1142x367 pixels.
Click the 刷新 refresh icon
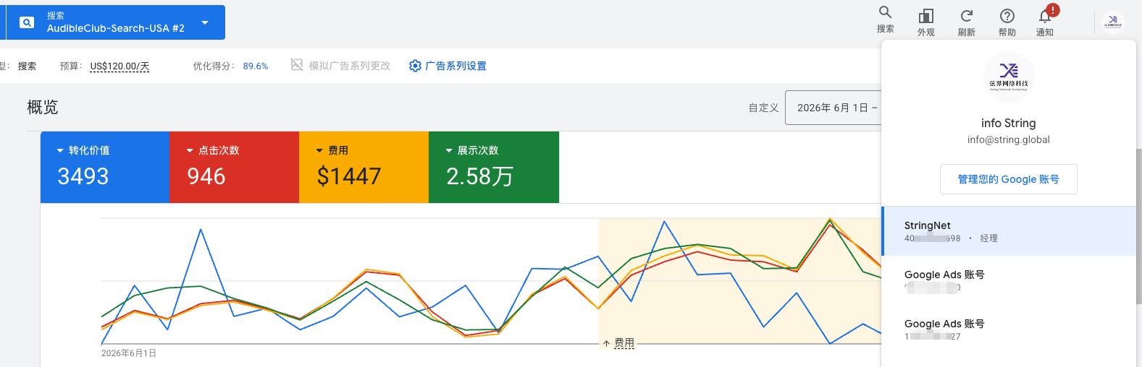pos(966,16)
